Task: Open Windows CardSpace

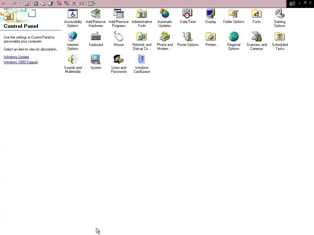Action: click(x=142, y=64)
